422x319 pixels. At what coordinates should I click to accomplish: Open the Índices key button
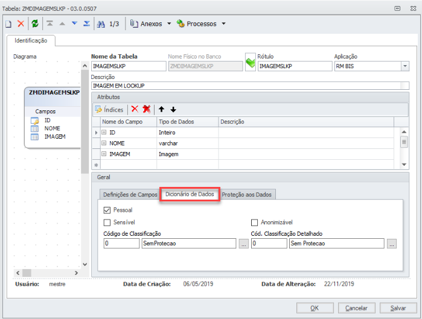point(109,109)
